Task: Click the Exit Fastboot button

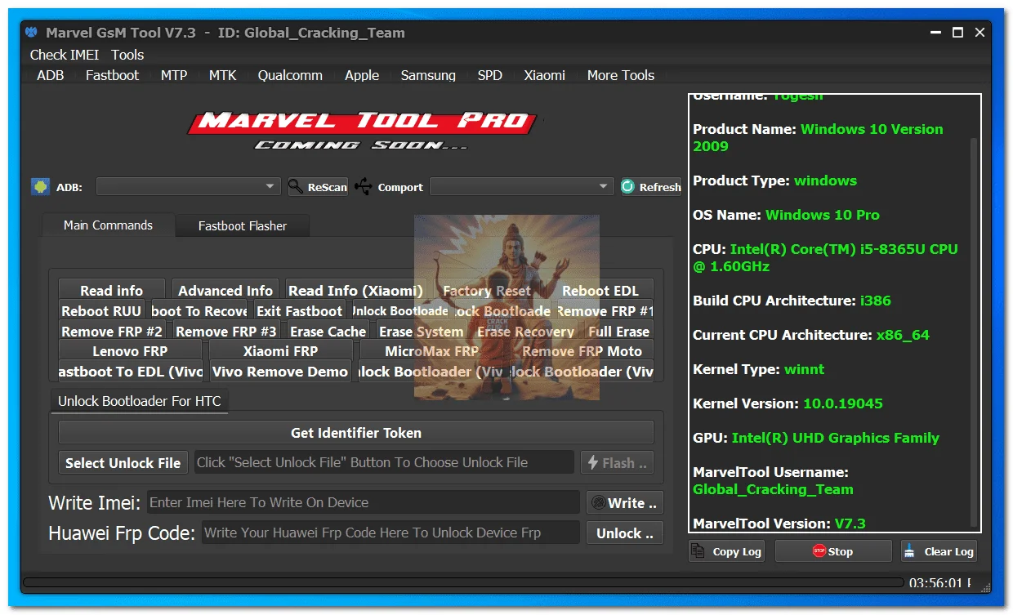Action: (x=299, y=311)
